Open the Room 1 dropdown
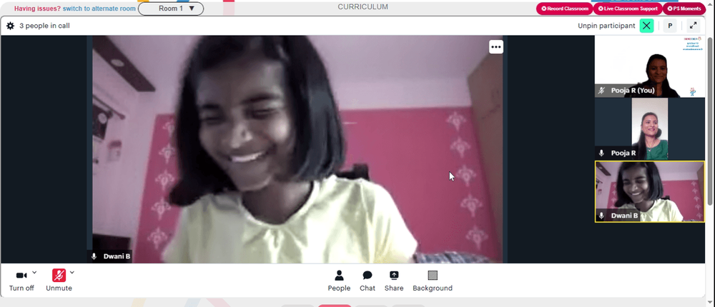Screen dimensions: 715x307 tap(171, 8)
